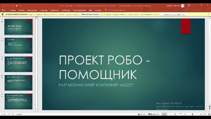The image size is (211, 119).
Task: Select slide 2 thumbnail in the panel
Action: pyautogui.click(x=18, y=46)
